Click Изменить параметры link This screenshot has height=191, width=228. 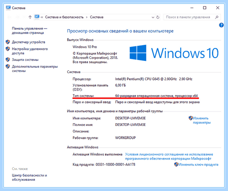[x=202, y=120]
